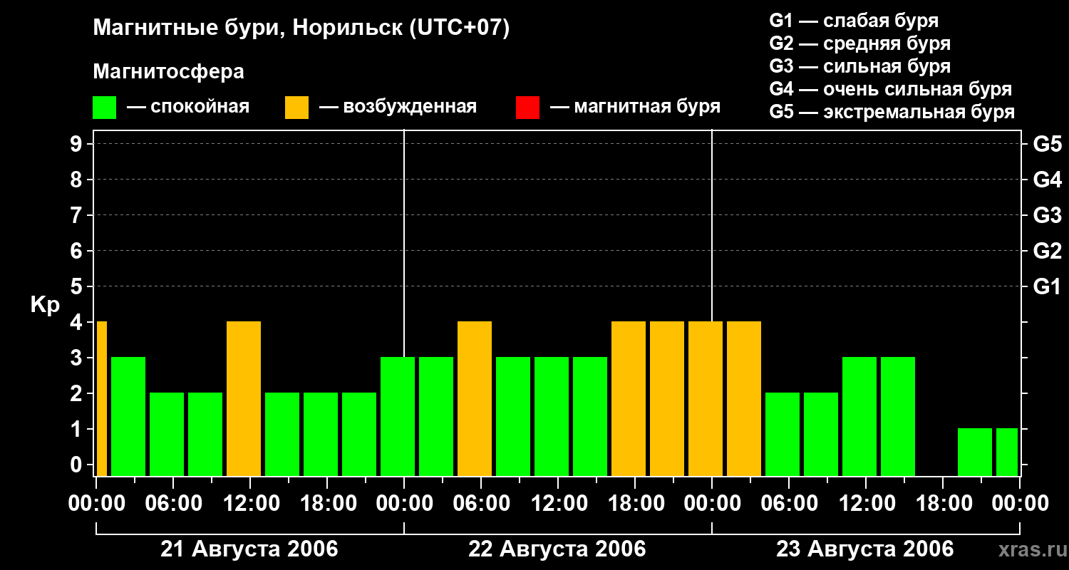Click the '5' value on the Kp axis
1069x570 pixels.
point(78,286)
